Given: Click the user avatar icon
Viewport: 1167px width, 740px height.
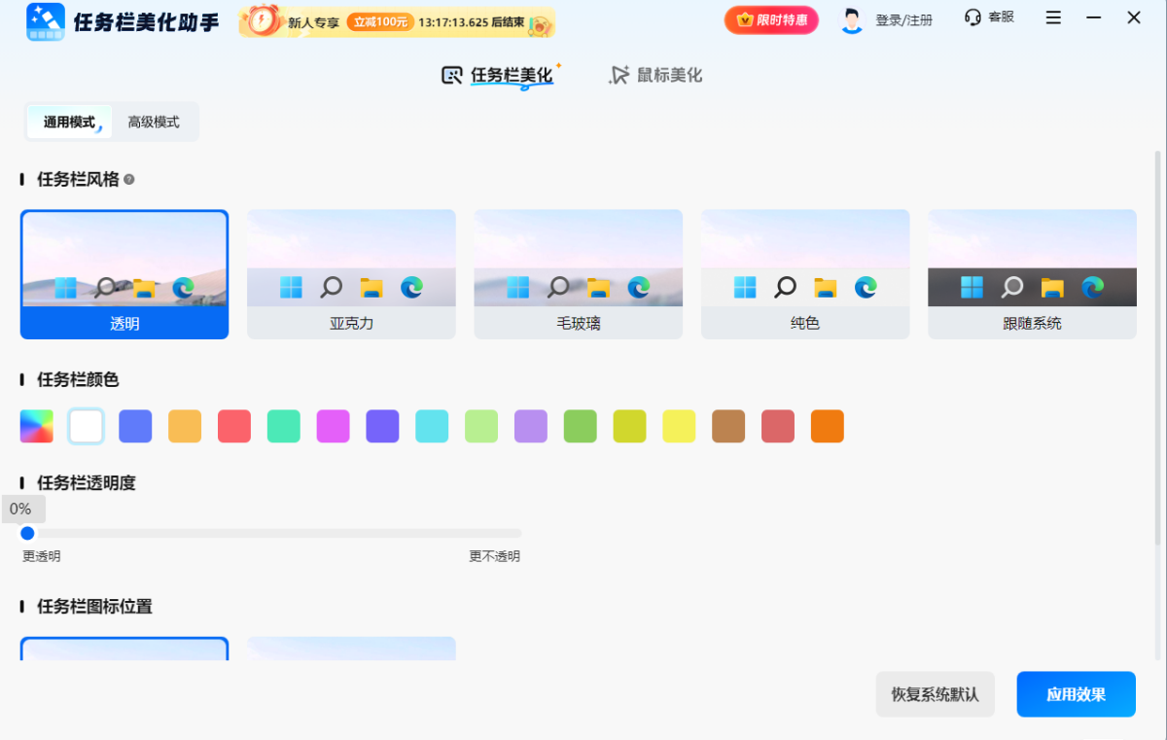Looking at the screenshot, I should pos(851,18).
